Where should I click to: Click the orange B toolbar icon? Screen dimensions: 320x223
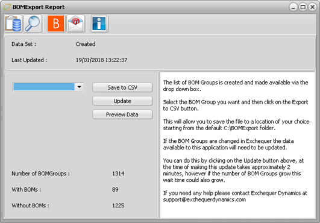click(56, 24)
